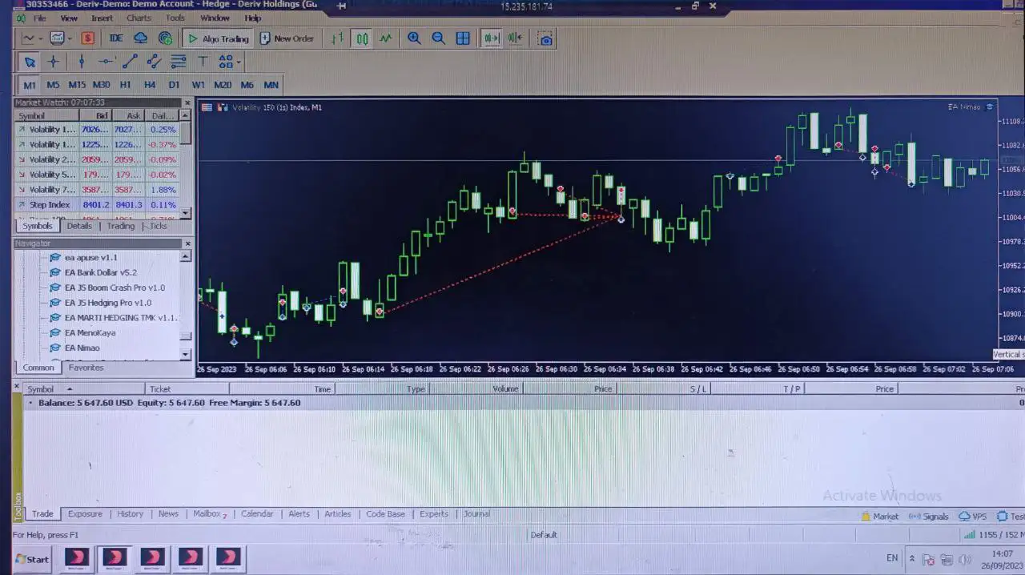
Task: Select the Crosshair tool
Action: 54,62
